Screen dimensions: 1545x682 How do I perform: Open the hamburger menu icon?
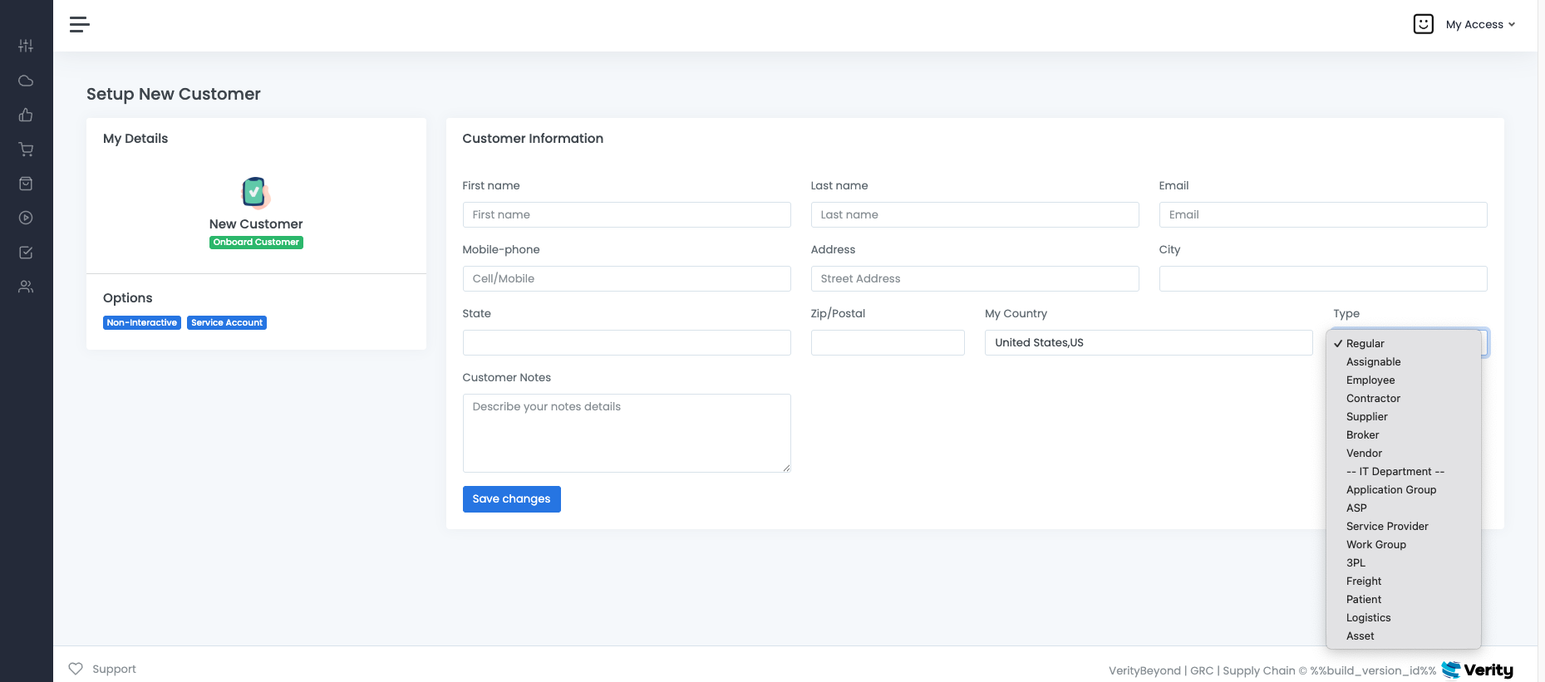80,25
